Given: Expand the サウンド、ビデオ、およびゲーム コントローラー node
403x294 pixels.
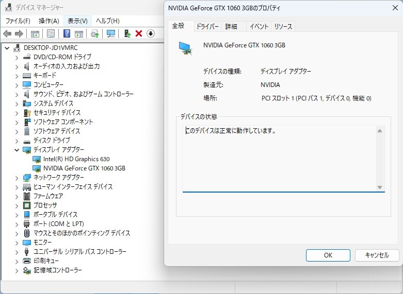Looking at the screenshot, I should (17, 94).
